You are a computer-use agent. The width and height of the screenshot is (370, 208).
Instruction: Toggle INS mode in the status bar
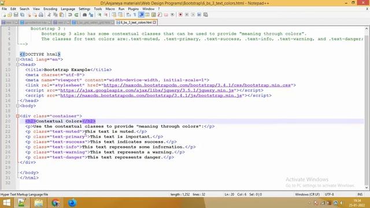click(x=360, y=195)
